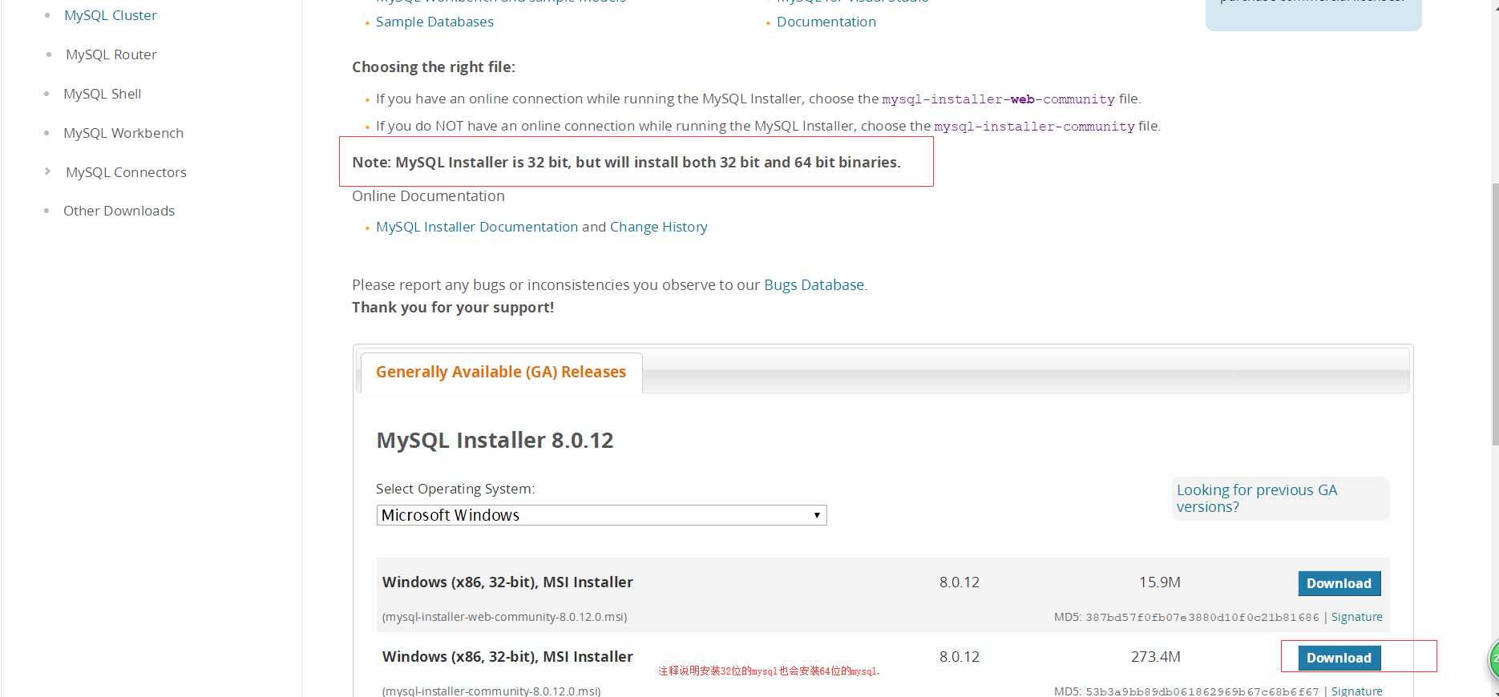Open the Documentation link
The image size is (1499, 697).
826,22
